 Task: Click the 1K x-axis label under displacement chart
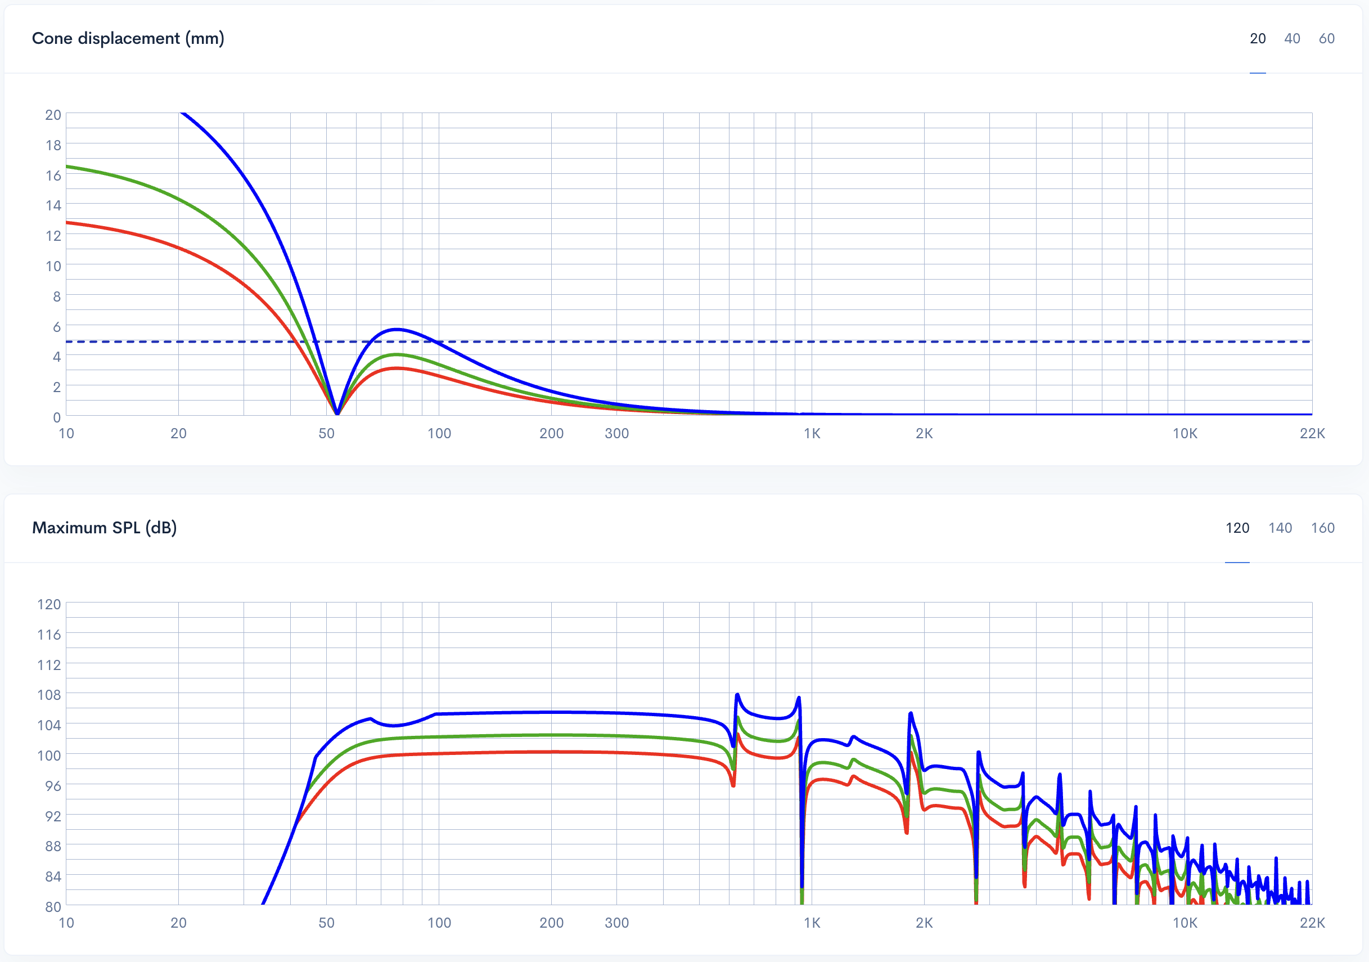(x=812, y=434)
